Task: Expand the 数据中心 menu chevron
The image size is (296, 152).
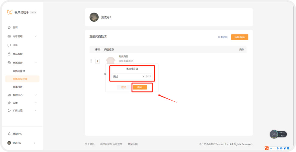Action: (35, 95)
